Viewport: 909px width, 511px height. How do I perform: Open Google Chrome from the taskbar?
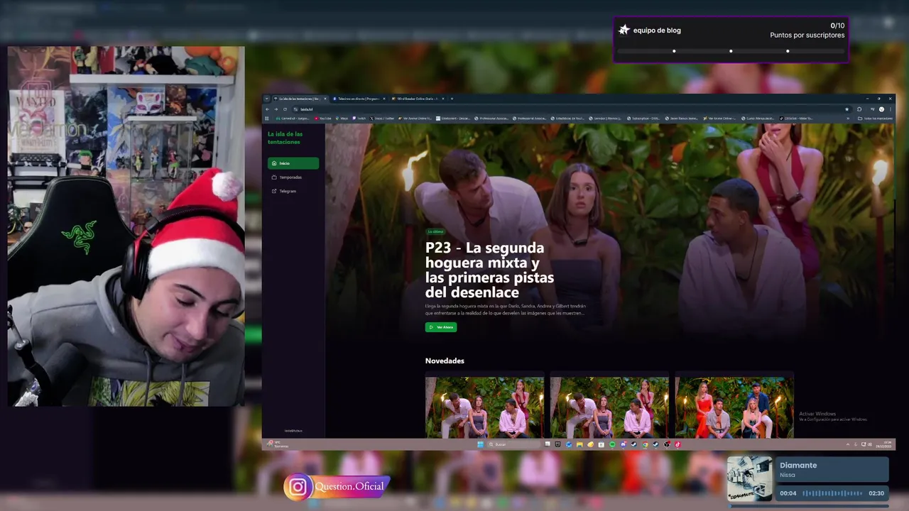pyautogui.click(x=645, y=444)
